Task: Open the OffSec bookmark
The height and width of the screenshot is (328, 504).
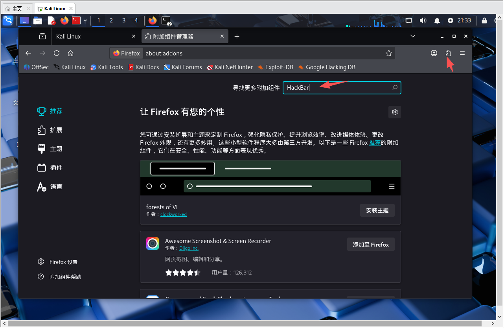Action: point(36,67)
